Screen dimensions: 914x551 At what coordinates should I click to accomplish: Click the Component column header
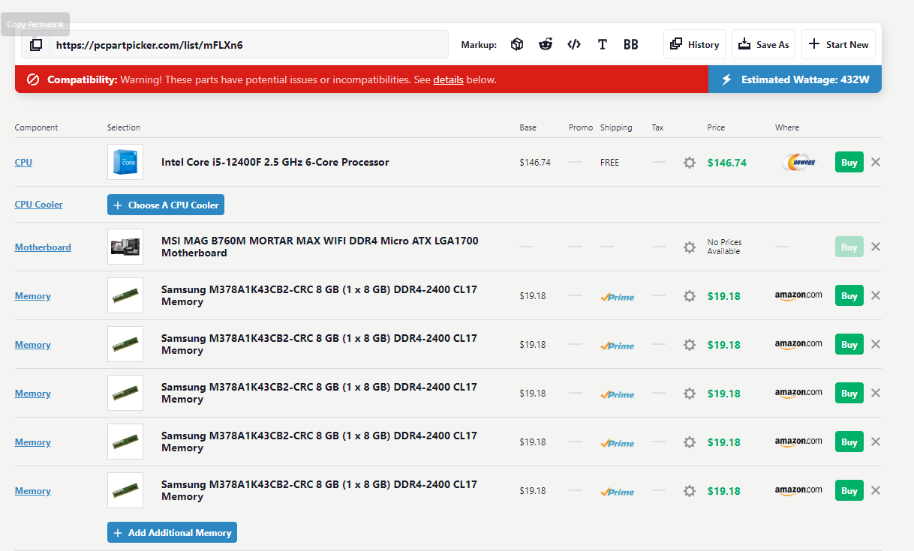coord(36,127)
